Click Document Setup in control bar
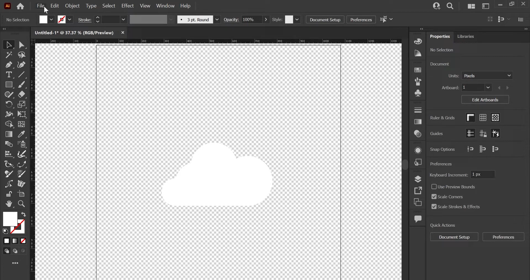The image size is (530, 280). tap(325, 19)
